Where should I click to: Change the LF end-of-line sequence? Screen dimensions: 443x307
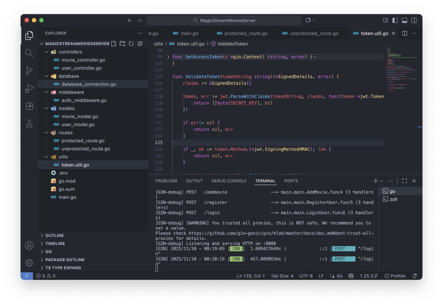[x=321, y=276]
